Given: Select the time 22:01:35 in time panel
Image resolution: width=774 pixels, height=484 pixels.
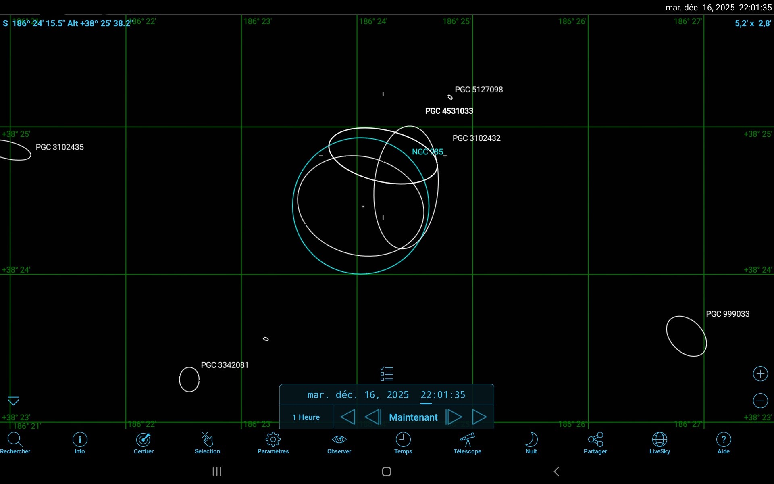Looking at the screenshot, I should click(x=443, y=395).
